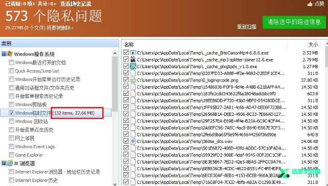
Task: Check Internet Explorer浏览器 - 地址栏历史记录 option
Action: click(x=11, y=172)
